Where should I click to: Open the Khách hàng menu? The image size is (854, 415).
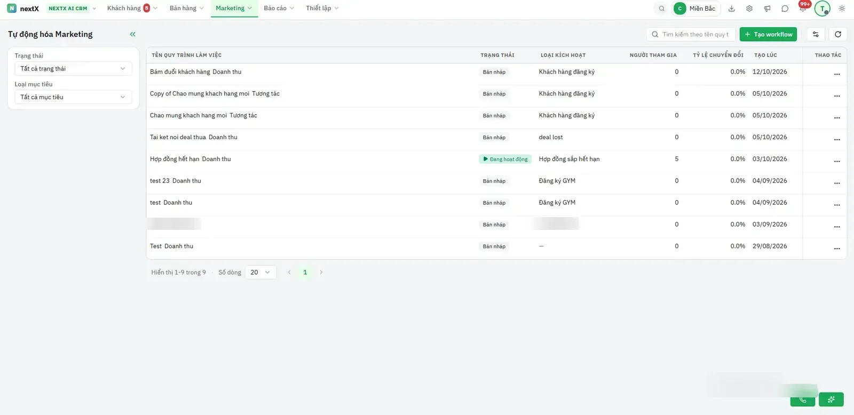132,9
